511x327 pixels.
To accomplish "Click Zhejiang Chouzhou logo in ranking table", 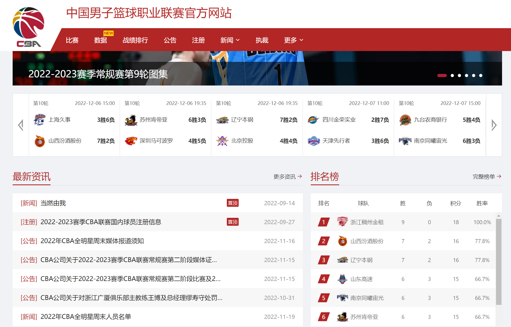I will (342, 222).
